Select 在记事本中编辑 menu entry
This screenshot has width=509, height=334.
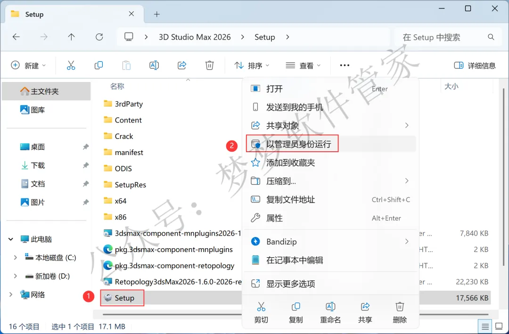(330, 260)
